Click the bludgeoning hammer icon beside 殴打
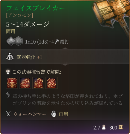The width and height of the screenshot is (130, 134). tap(57, 42)
